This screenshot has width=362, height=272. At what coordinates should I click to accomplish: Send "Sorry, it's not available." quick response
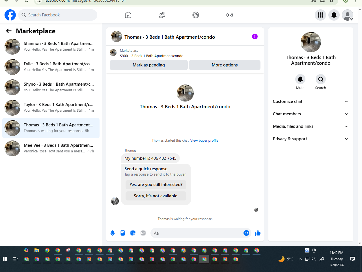click(156, 196)
